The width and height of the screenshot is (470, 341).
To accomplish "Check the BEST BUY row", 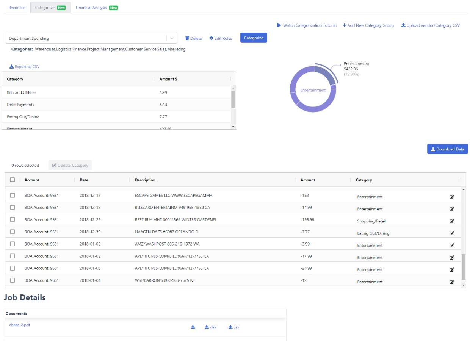I will (x=13, y=219).
